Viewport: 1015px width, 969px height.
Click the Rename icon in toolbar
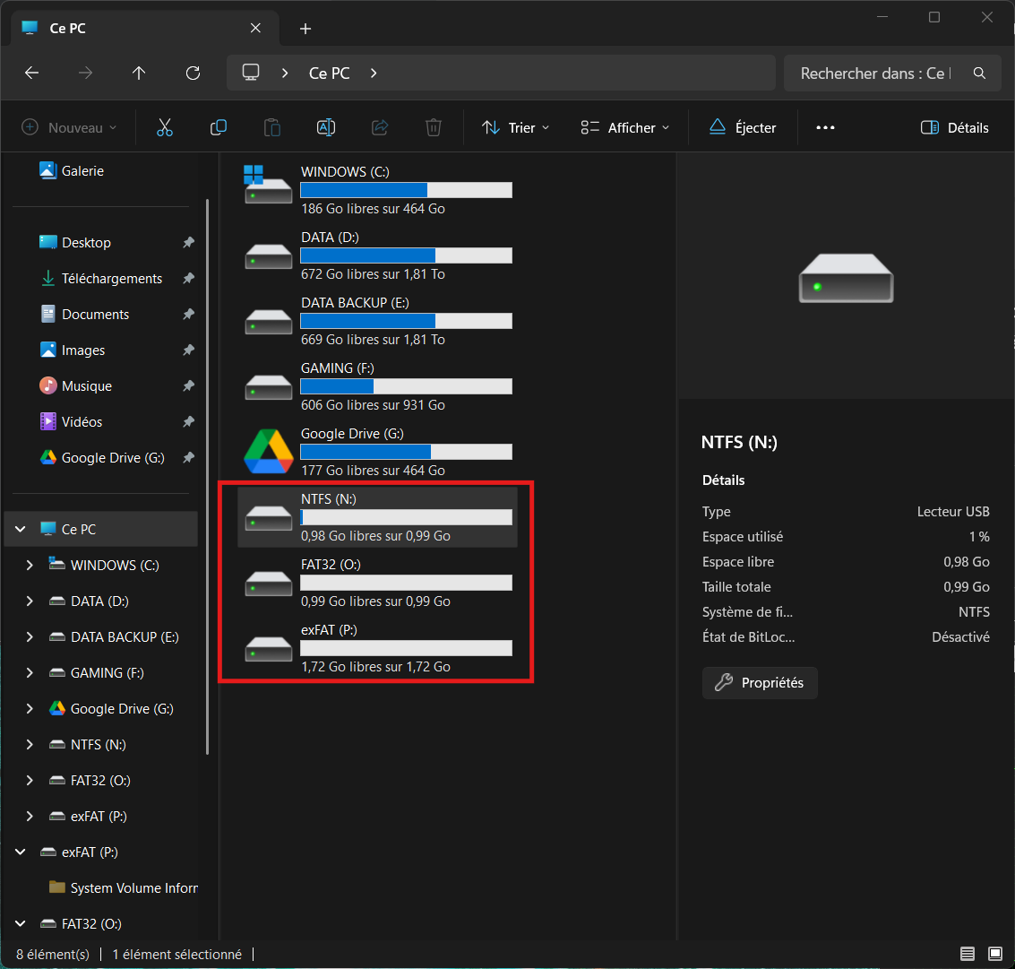coord(326,127)
